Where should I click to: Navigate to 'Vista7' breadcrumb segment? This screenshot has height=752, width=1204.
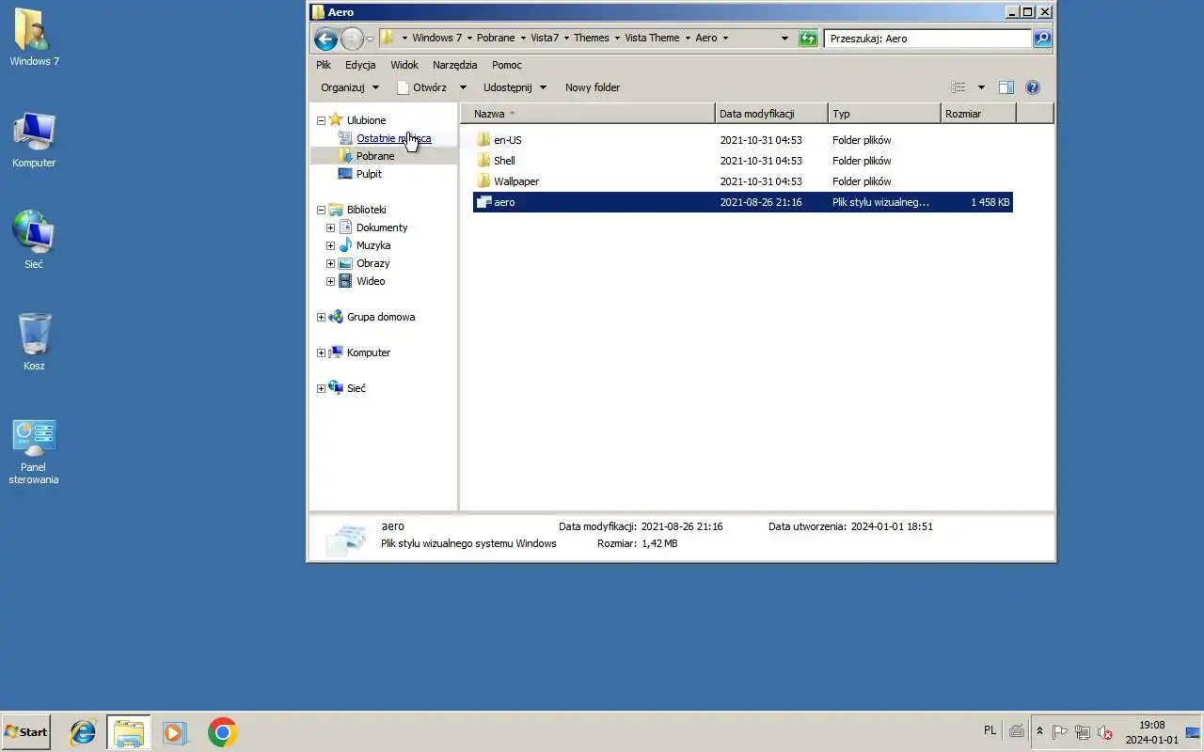(545, 39)
